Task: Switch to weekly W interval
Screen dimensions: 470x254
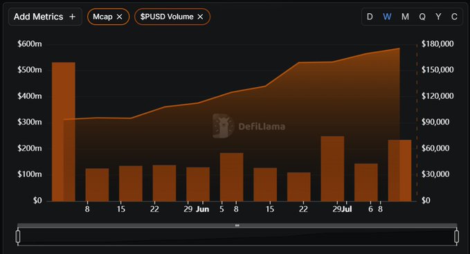Action: [x=387, y=17]
